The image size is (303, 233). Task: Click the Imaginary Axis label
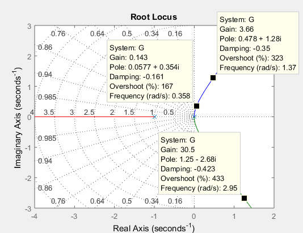click(x=18, y=118)
